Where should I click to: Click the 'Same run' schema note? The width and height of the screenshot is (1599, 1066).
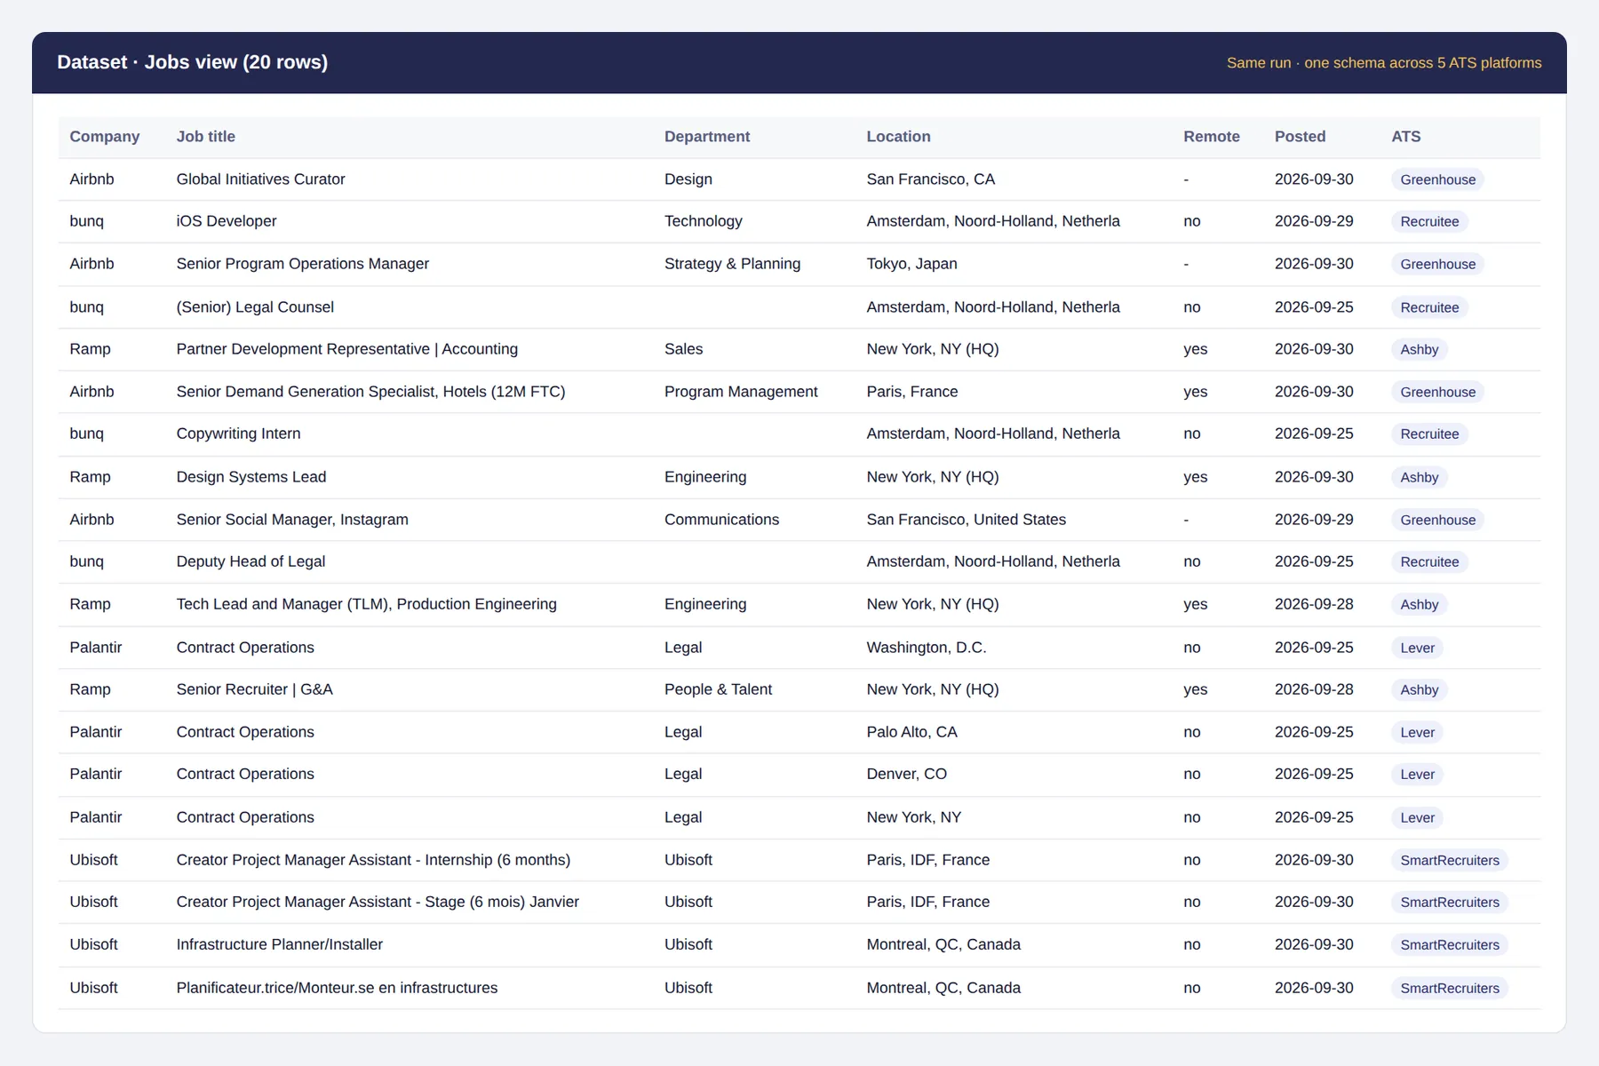(x=1384, y=63)
